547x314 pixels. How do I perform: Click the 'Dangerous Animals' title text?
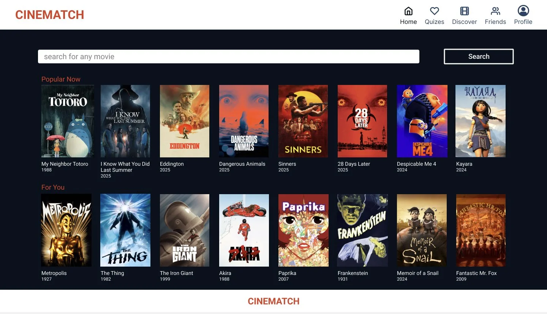242,164
